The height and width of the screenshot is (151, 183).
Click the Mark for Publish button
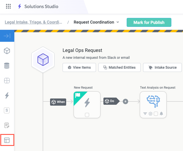149,22
